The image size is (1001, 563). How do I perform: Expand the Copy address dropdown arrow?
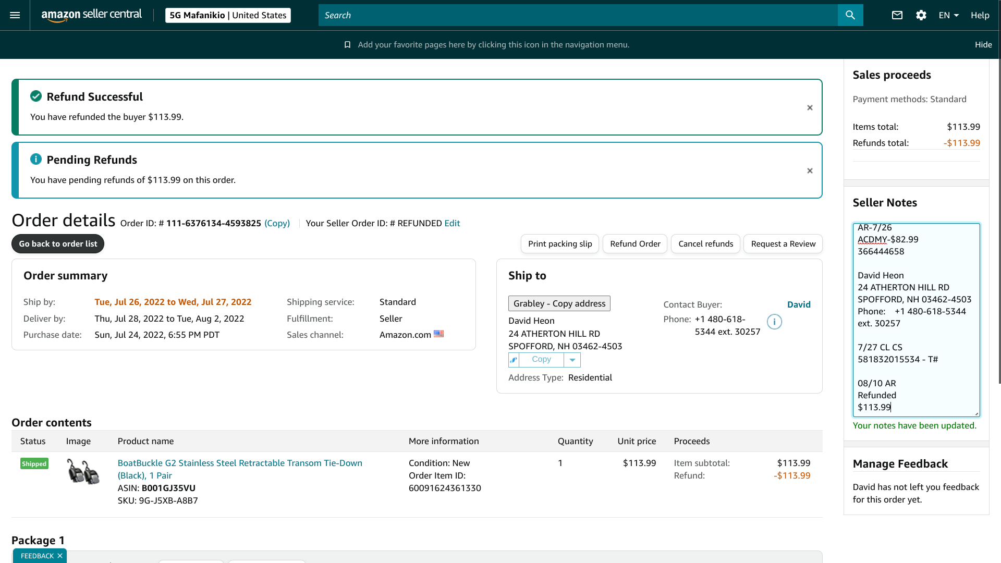click(x=572, y=360)
